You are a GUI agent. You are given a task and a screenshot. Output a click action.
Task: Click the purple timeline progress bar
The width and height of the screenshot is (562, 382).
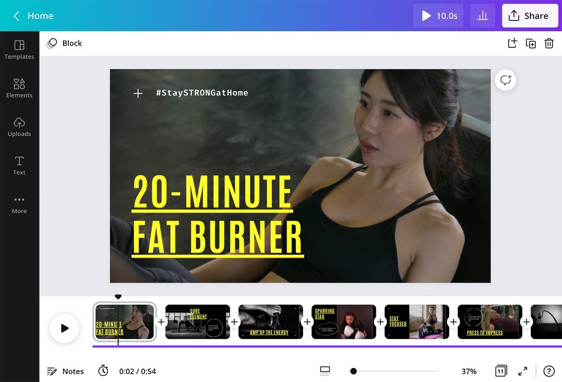tap(327, 346)
